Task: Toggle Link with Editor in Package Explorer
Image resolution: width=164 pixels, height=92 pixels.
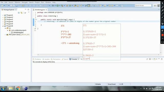Action: 22,13
